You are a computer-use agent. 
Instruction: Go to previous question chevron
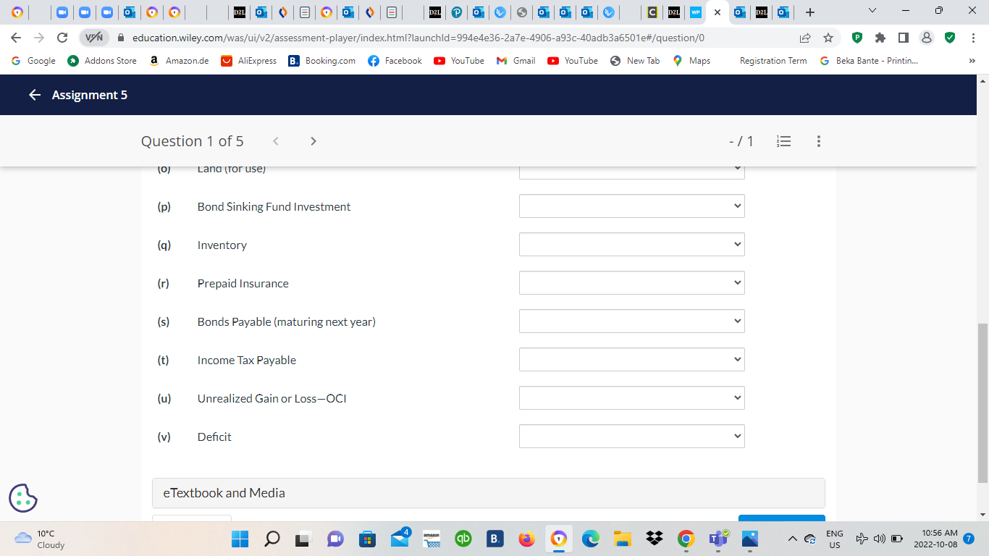point(276,141)
